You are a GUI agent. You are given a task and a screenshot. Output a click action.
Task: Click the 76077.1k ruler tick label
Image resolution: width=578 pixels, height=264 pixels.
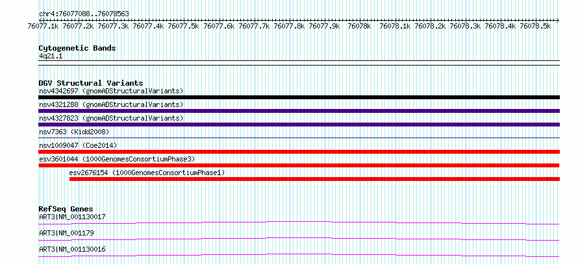click(43, 26)
